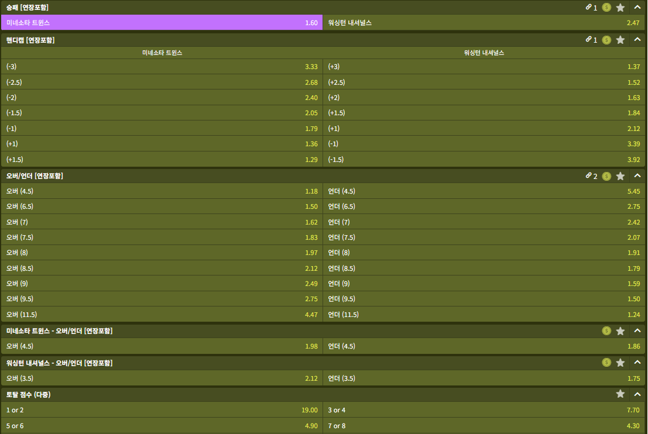Choose 오버 (8.5) at 2.12
This screenshot has width=648, height=434.
click(162, 268)
